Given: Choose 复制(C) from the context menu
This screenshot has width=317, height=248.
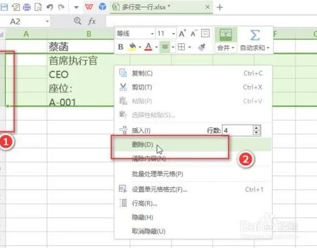Looking at the screenshot, I should tap(193, 73).
